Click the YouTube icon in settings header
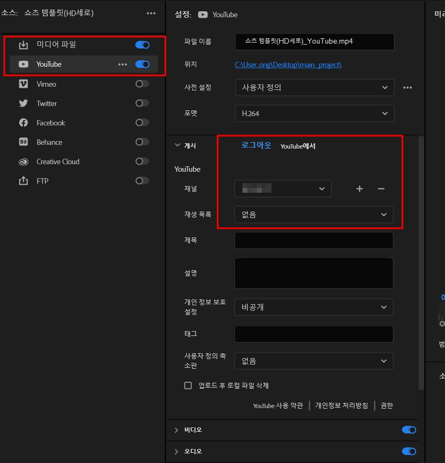445x463 pixels. coord(203,15)
